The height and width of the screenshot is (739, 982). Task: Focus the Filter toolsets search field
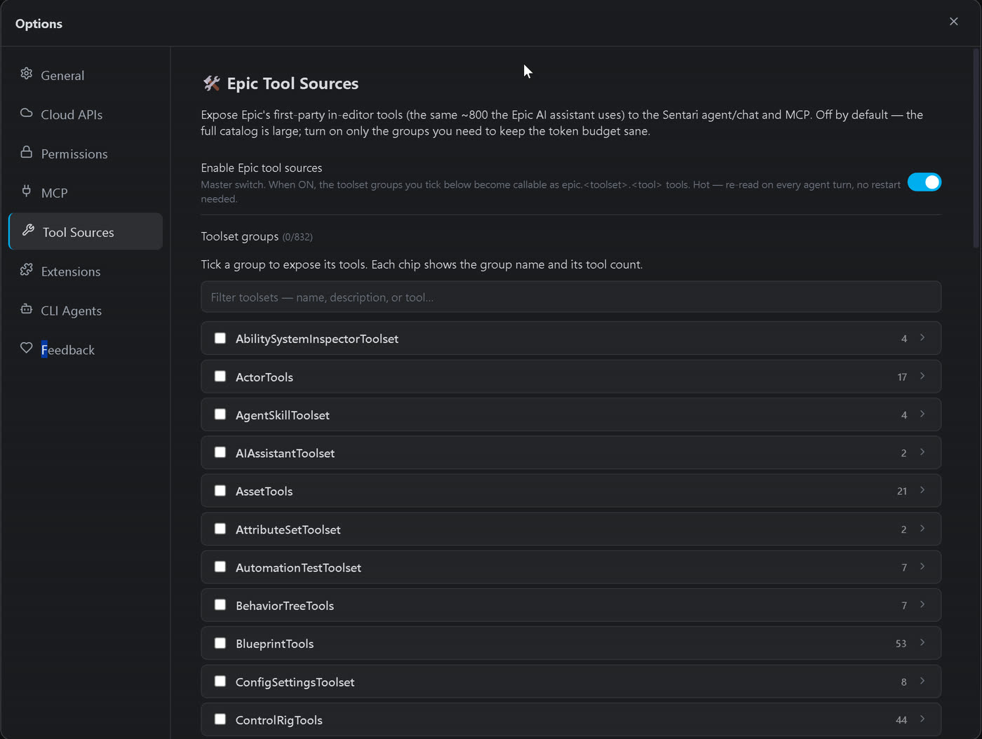pos(571,297)
